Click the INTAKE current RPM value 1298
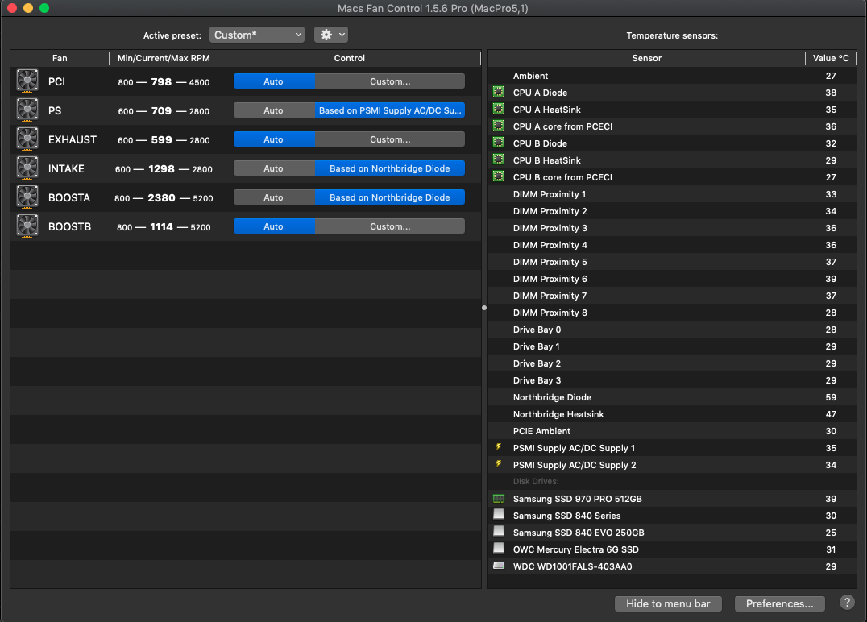 161,168
